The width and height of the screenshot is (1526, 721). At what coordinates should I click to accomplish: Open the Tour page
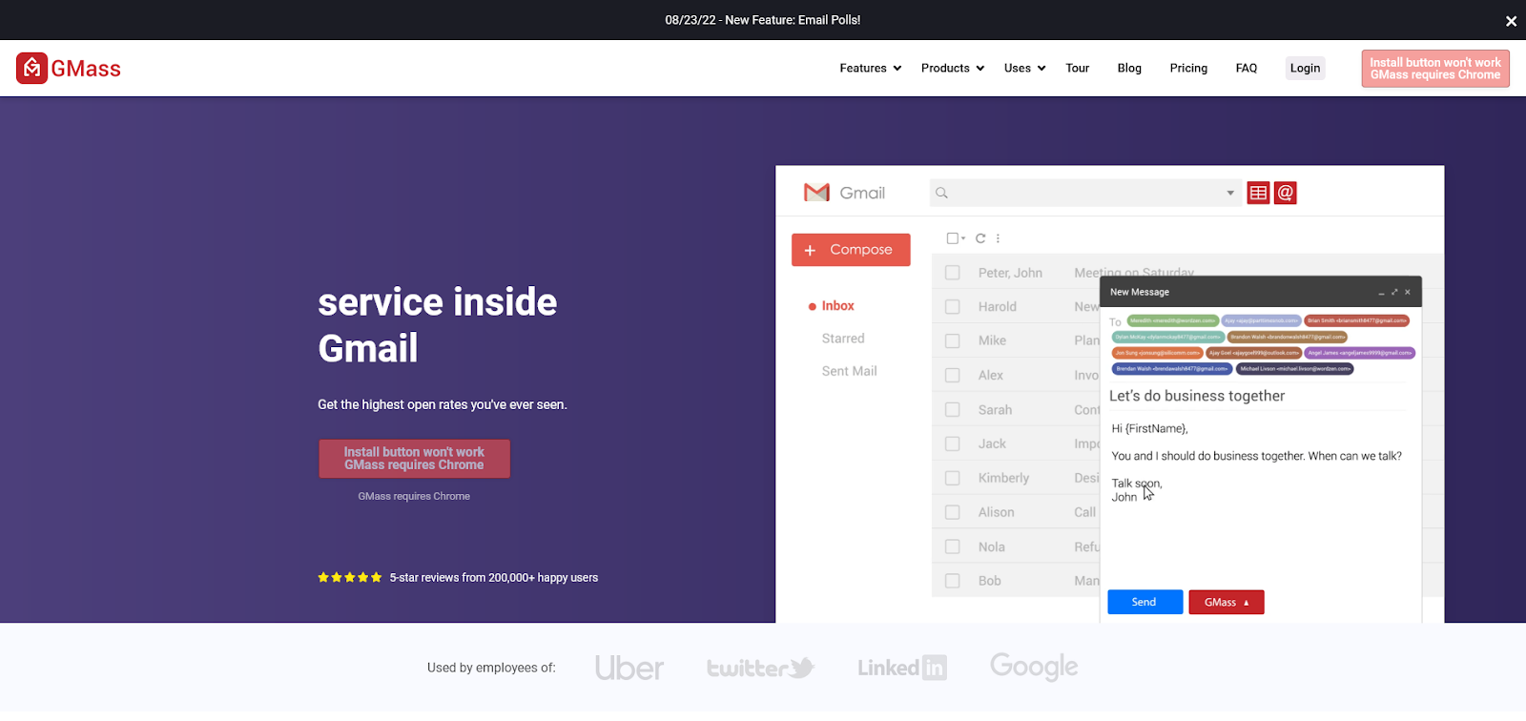point(1078,69)
